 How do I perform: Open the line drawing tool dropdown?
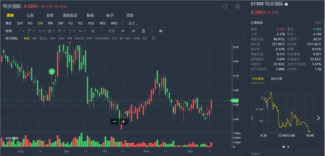(x=21, y=31)
